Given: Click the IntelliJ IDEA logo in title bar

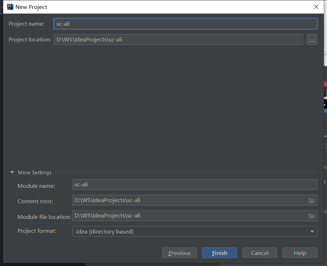Looking at the screenshot, I should pyautogui.click(x=10, y=7).
